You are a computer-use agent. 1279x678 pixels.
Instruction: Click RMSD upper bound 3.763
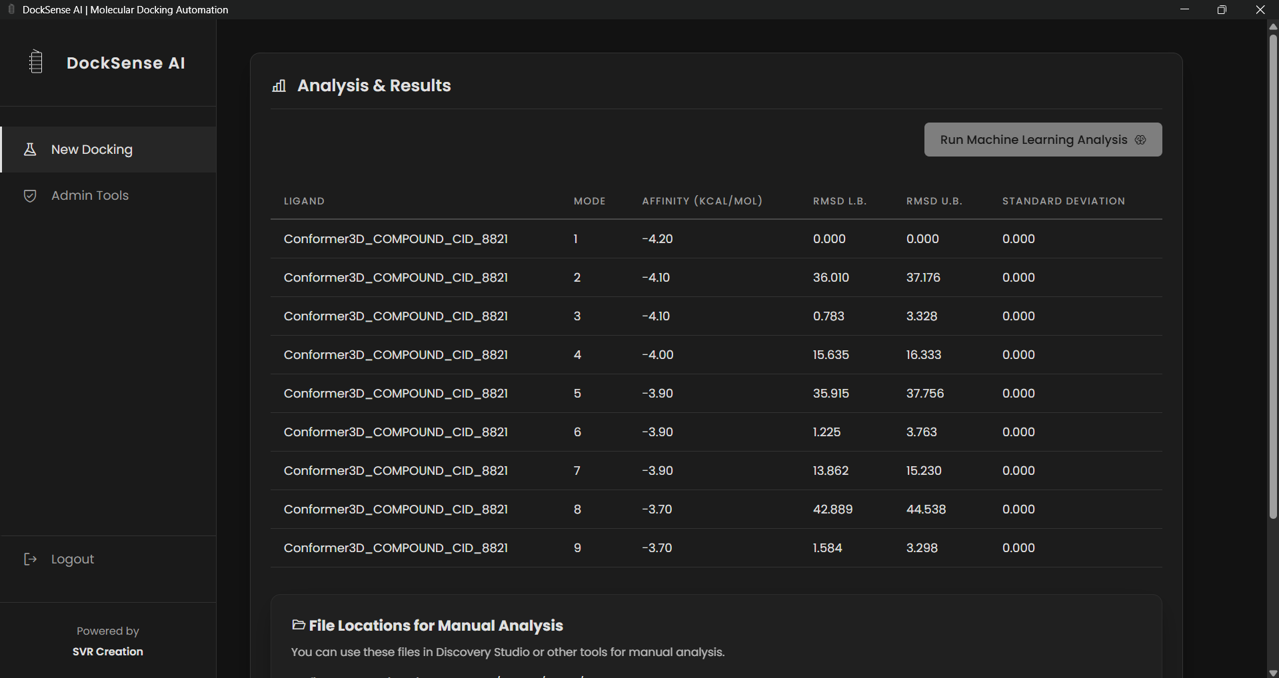(x=922, y=432)
